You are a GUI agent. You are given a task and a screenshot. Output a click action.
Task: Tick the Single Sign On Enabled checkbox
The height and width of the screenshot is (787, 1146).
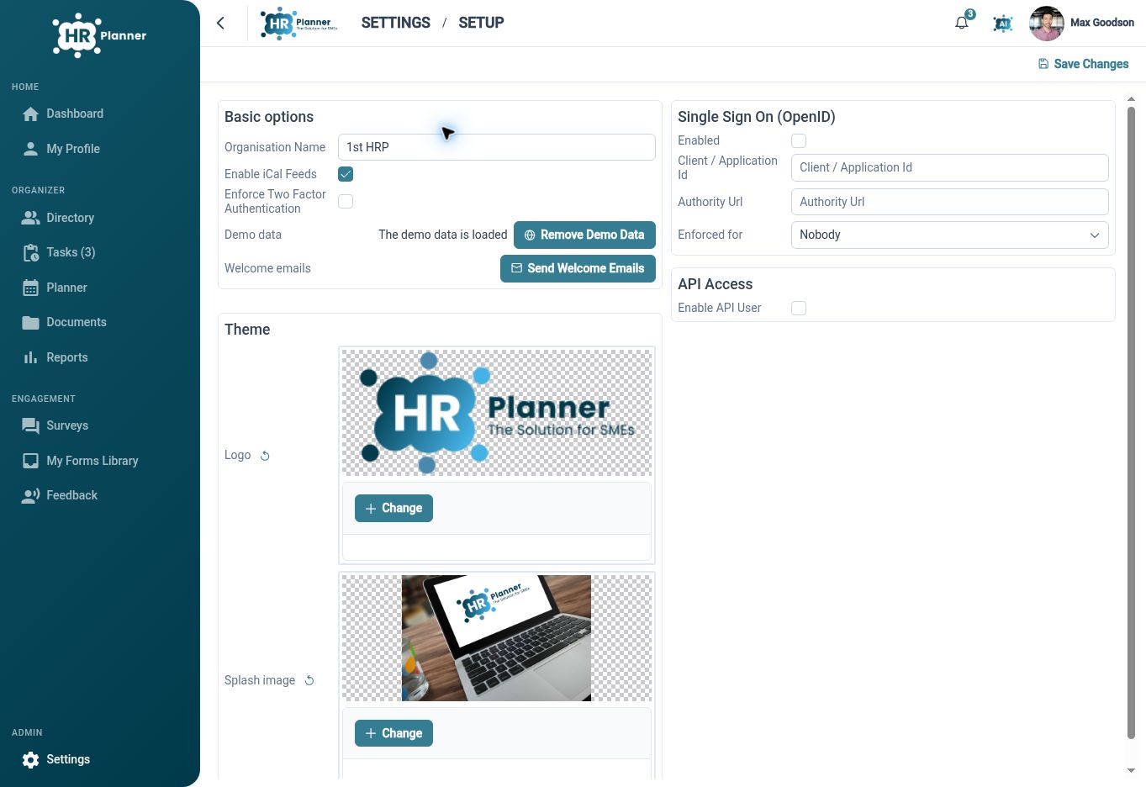pyautogui.click(x=799, y=140)
